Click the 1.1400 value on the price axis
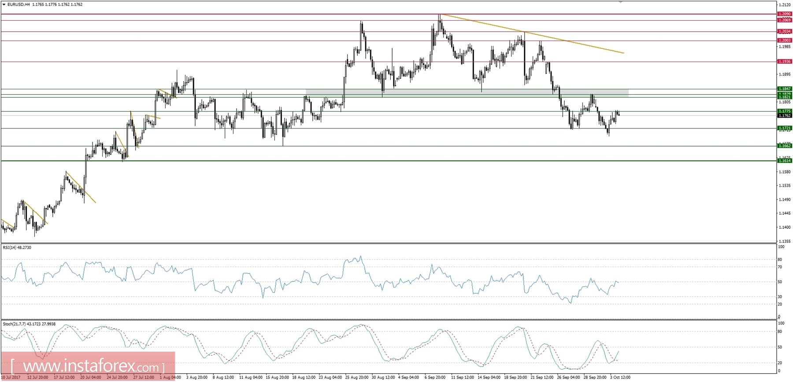The width and height of the screenshot is (793, 382). (784, 228)
